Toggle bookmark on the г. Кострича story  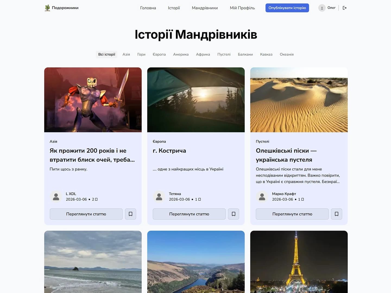click(234, 214)
